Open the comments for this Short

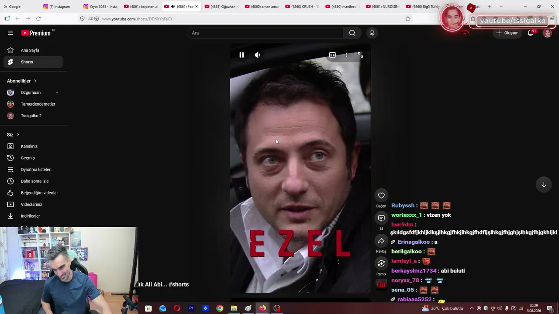[x=381, y=218]
